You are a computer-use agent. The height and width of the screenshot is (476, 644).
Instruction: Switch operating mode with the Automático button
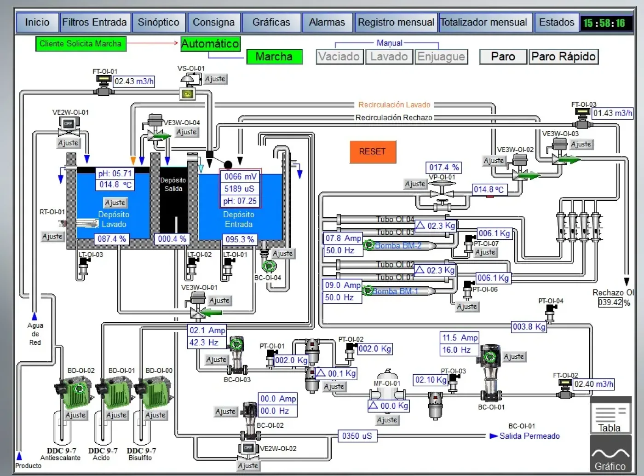click(x=210, y=44)
